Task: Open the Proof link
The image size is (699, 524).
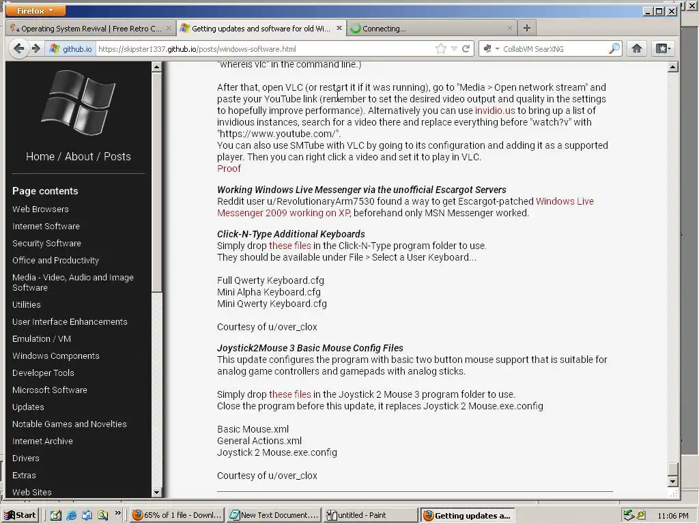Action: pyautogui.click(x=229, y=169)
